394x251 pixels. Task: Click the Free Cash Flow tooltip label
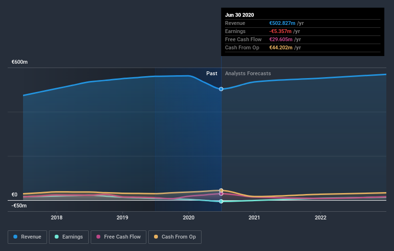pyautogui.click(x=243, y=39)
